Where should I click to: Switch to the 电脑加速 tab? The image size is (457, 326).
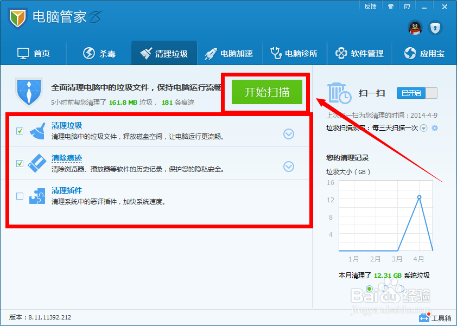[229, 53]
